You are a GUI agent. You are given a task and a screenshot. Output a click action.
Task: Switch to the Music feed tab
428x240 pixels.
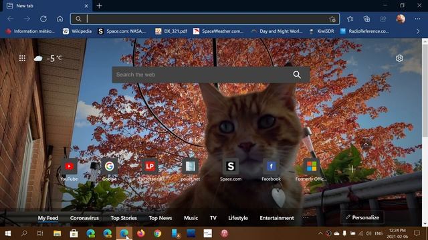(191, 218)
